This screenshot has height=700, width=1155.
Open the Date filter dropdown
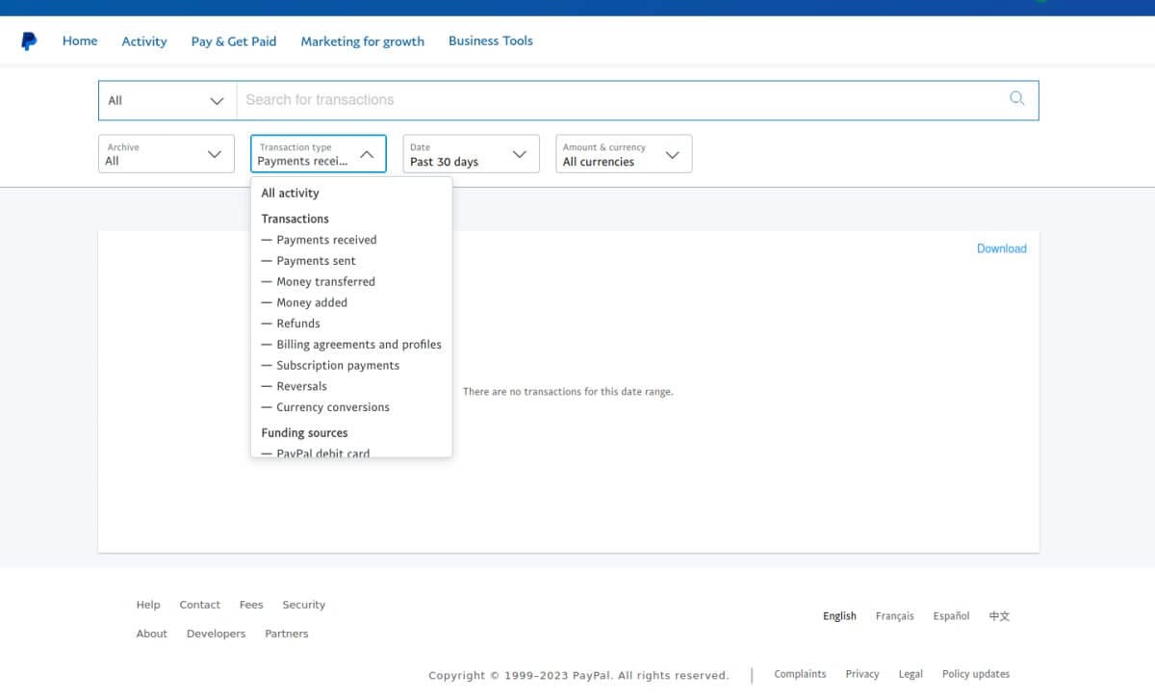coord(470,154)
